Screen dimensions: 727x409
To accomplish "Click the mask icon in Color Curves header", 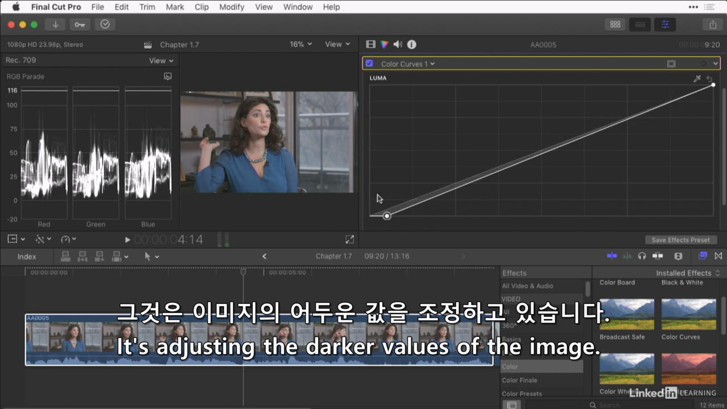I will point(671,64).
